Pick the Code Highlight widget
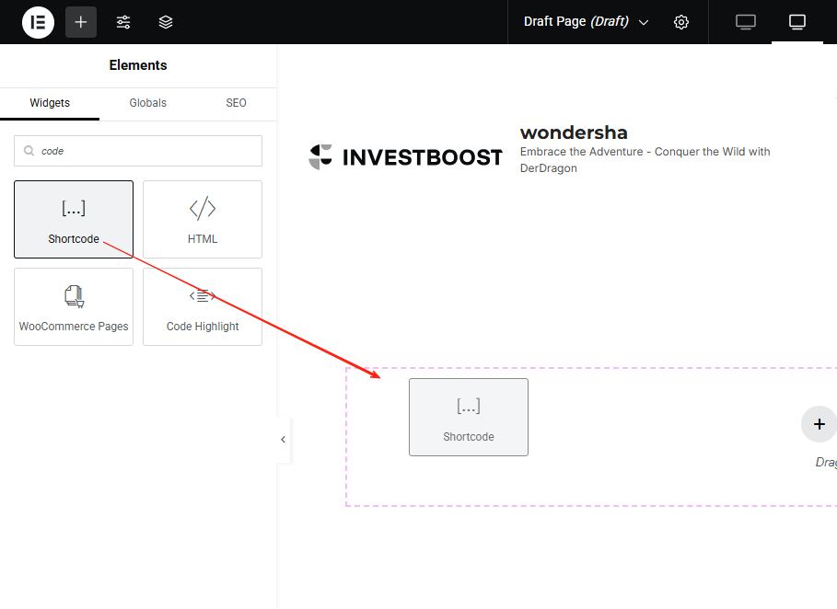The image size is (837, 609). (203, 306)
